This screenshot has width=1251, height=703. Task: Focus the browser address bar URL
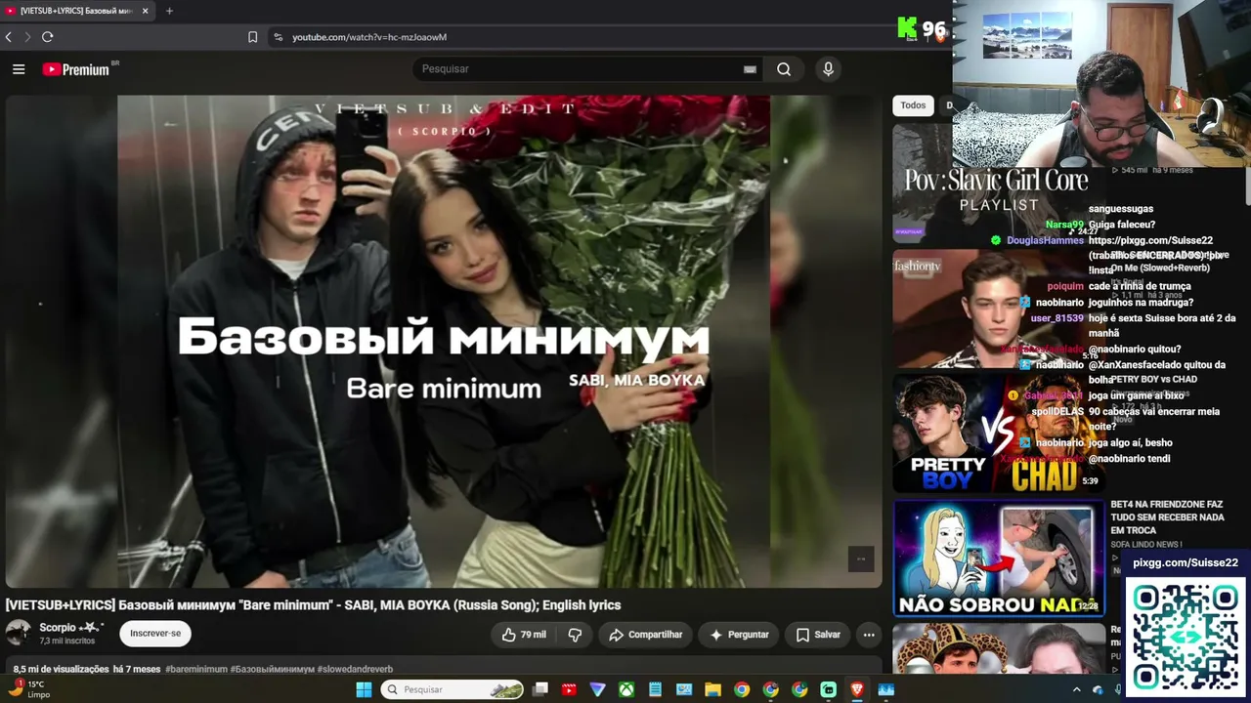[369, 37]
